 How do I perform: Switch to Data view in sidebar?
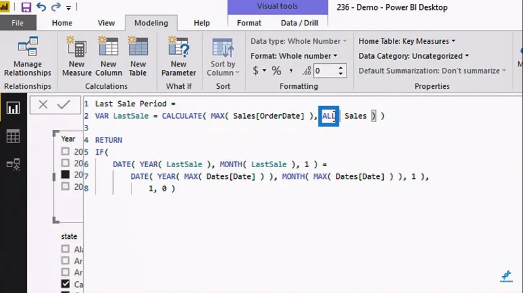point(13,136)
